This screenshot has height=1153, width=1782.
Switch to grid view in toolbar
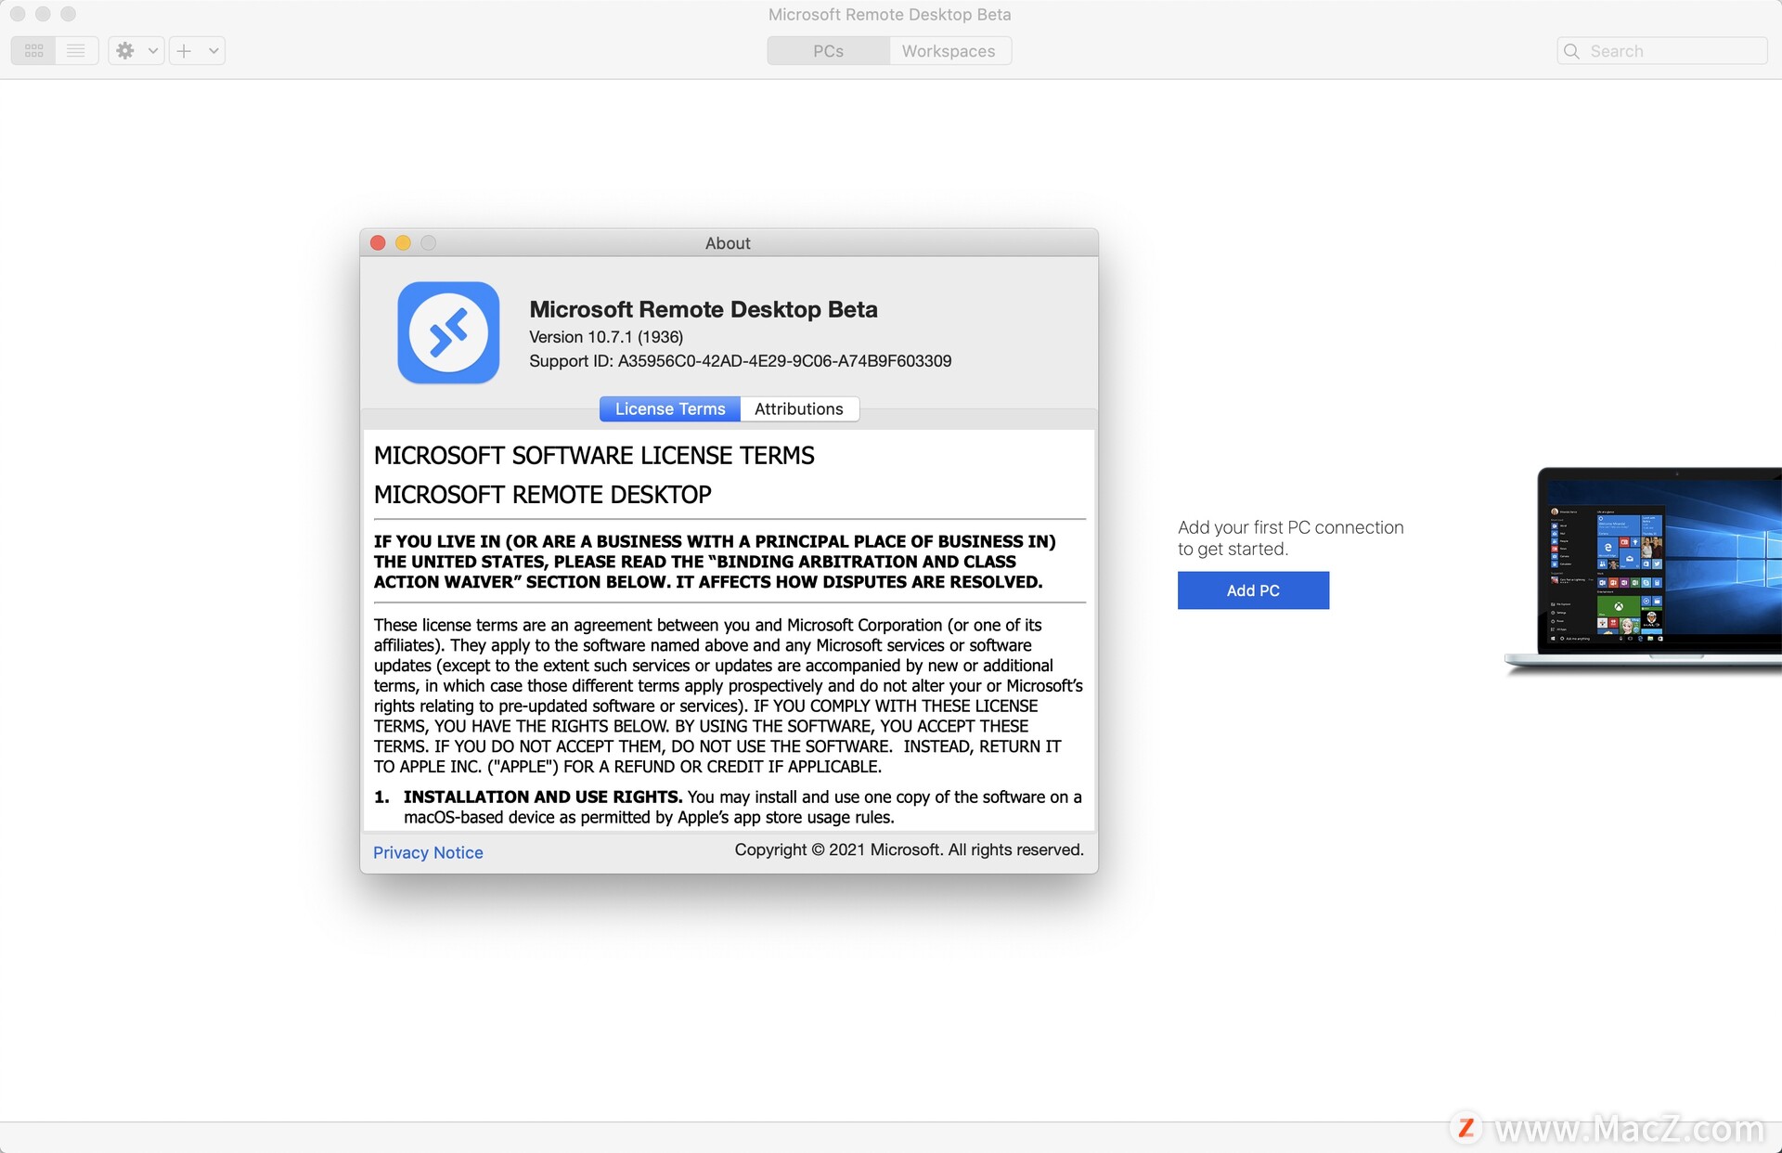[34, 51]
